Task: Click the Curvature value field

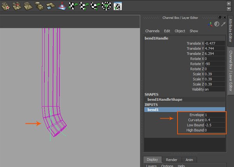Action: coord(214,120)
